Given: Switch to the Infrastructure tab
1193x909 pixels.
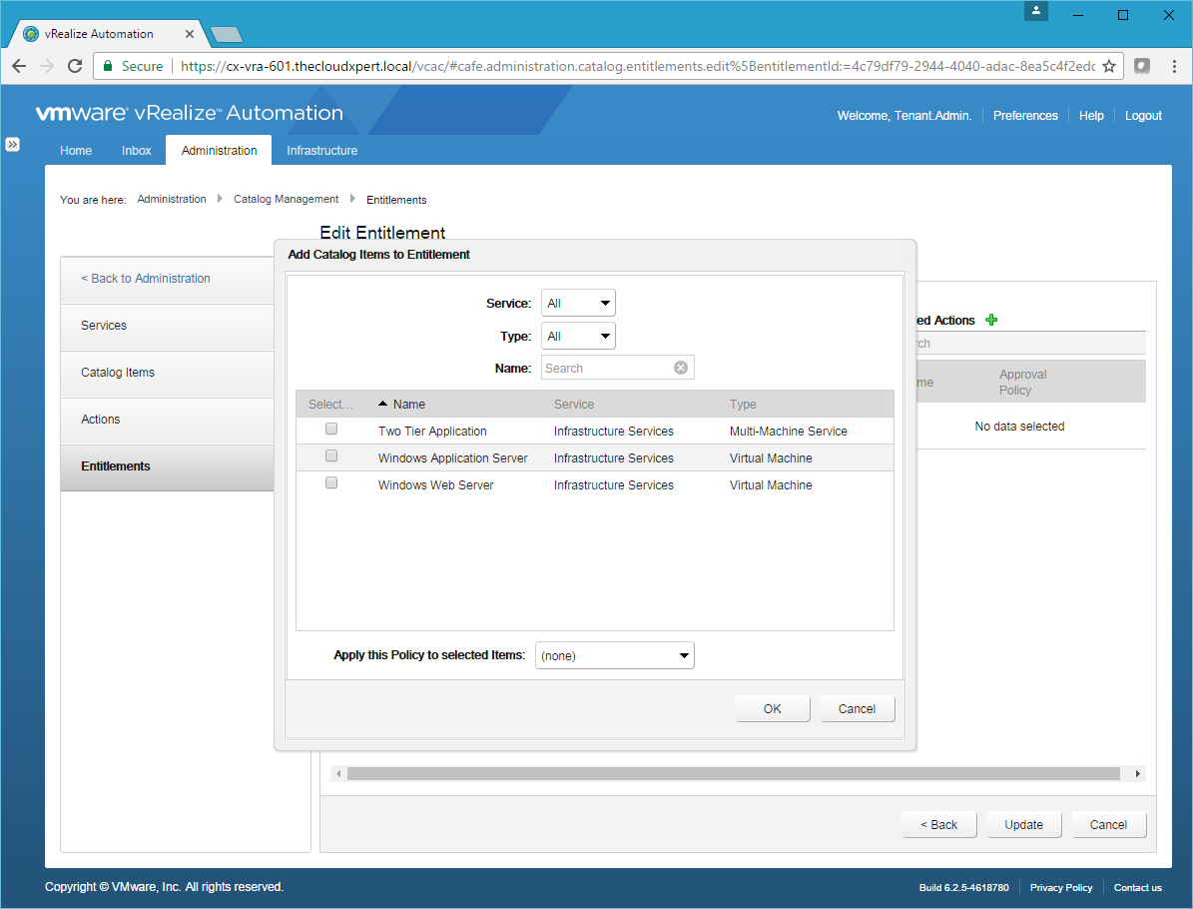Looking at the screenshot, I should tap(321, 151).
